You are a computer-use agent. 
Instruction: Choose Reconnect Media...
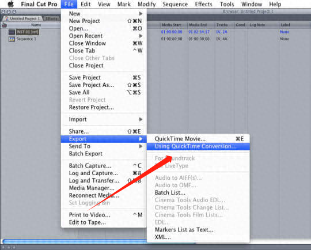(x=104, y=195)
